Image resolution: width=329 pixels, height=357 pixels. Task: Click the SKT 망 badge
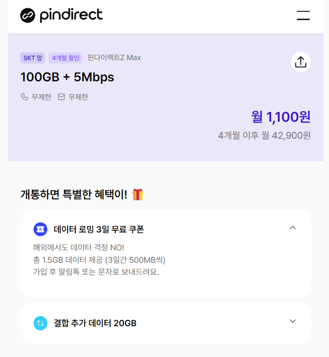[33, 58]
